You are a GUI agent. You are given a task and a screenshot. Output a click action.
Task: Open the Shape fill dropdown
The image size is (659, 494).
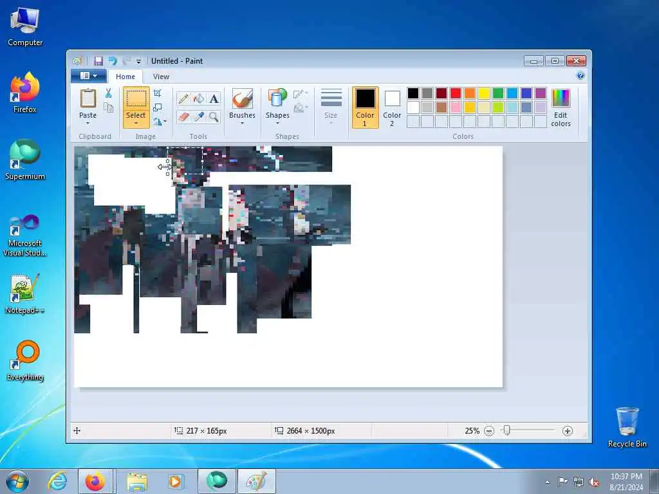click(301, 108)
